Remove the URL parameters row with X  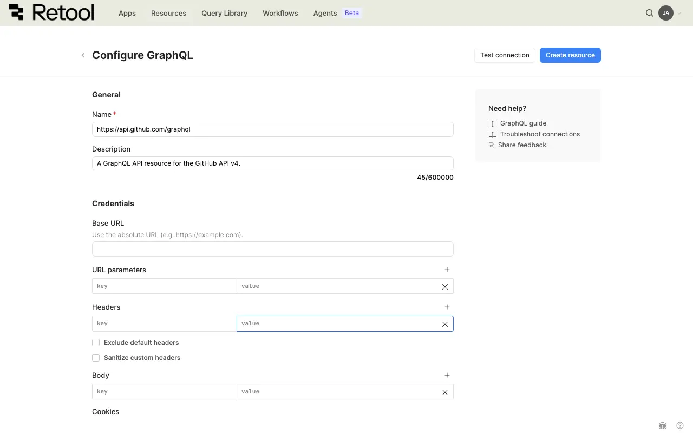coord(445,286)
